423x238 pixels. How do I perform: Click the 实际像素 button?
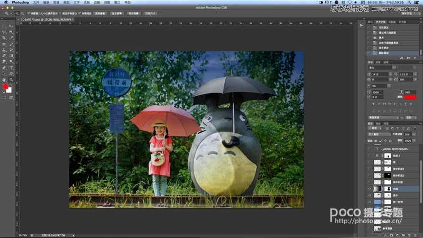[x=100, y=13]
